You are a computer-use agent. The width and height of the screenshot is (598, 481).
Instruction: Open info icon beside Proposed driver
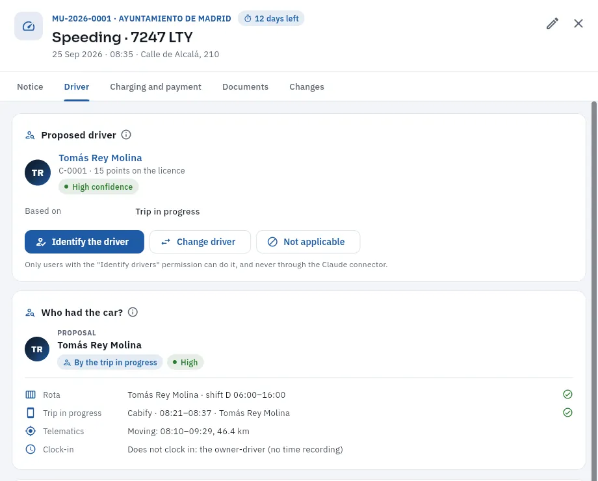(126, 135)
